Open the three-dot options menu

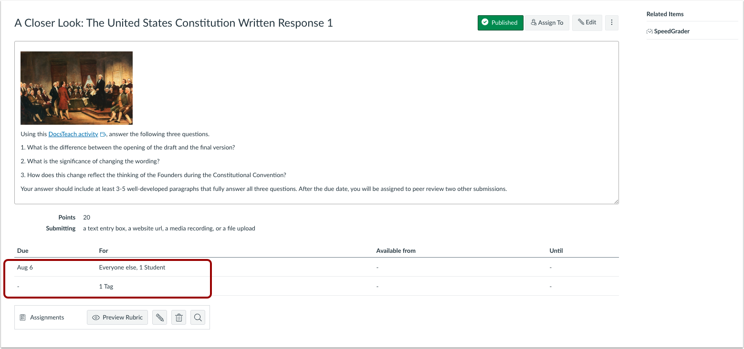point(612,23)
